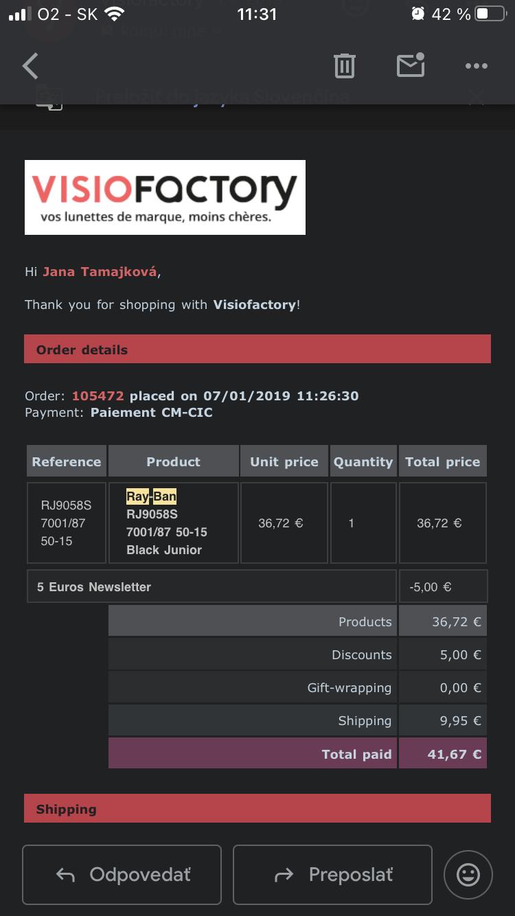Tap the battery indicator in status bar

coord(490,14)
